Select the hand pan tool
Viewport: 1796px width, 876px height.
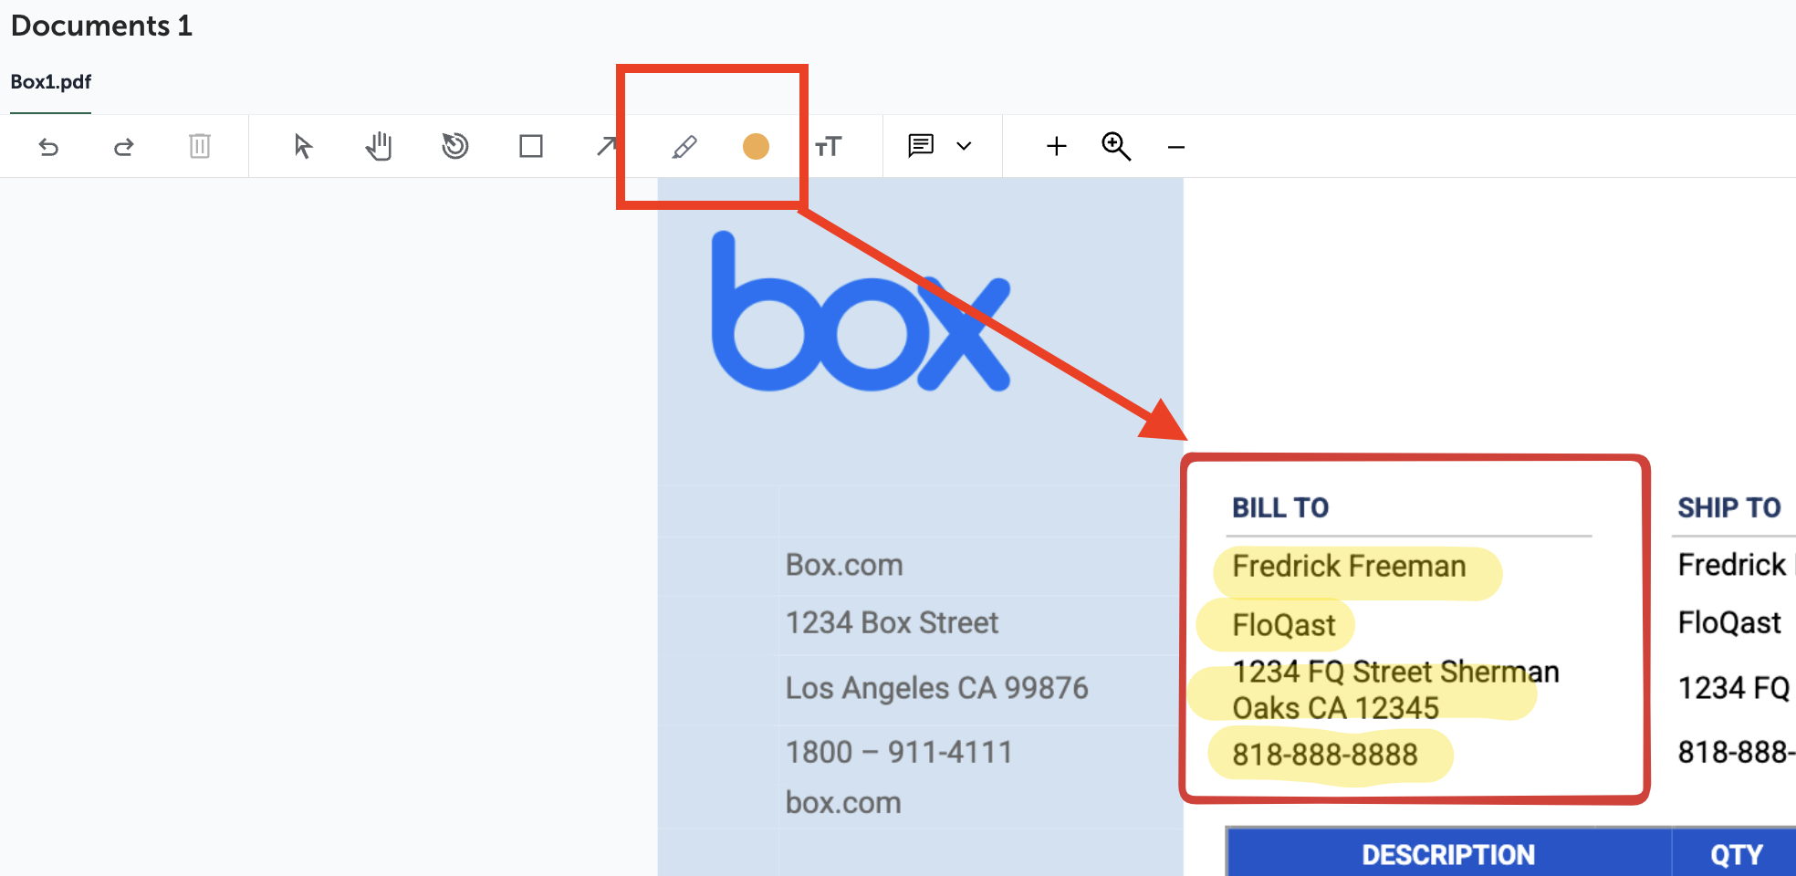pos(379,146)
